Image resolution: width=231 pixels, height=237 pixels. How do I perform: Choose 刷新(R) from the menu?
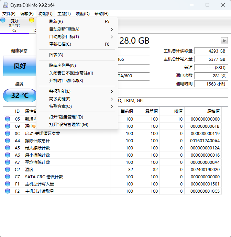[x=77, y=21]
